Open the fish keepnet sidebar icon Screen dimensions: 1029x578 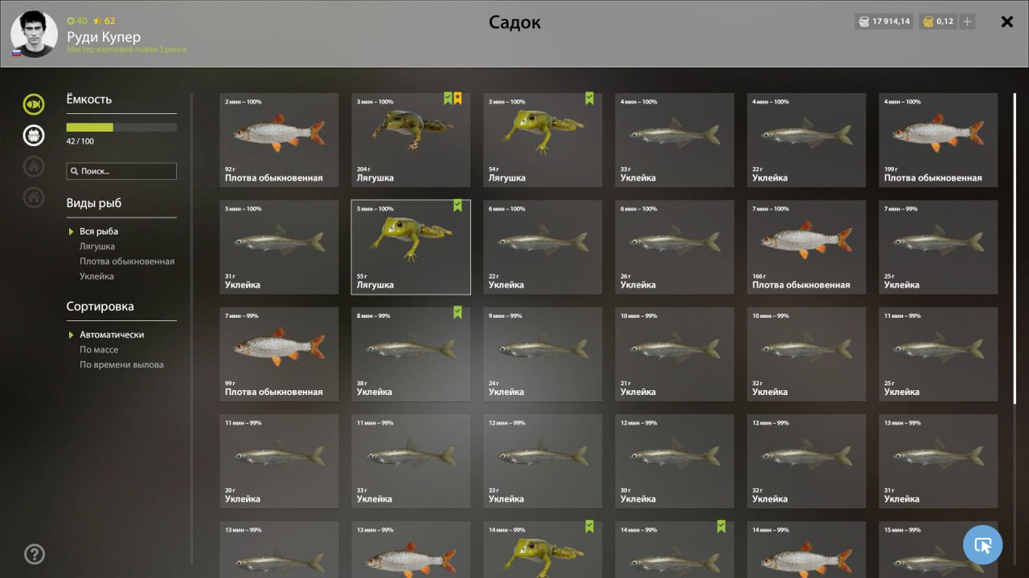(34, 104)
